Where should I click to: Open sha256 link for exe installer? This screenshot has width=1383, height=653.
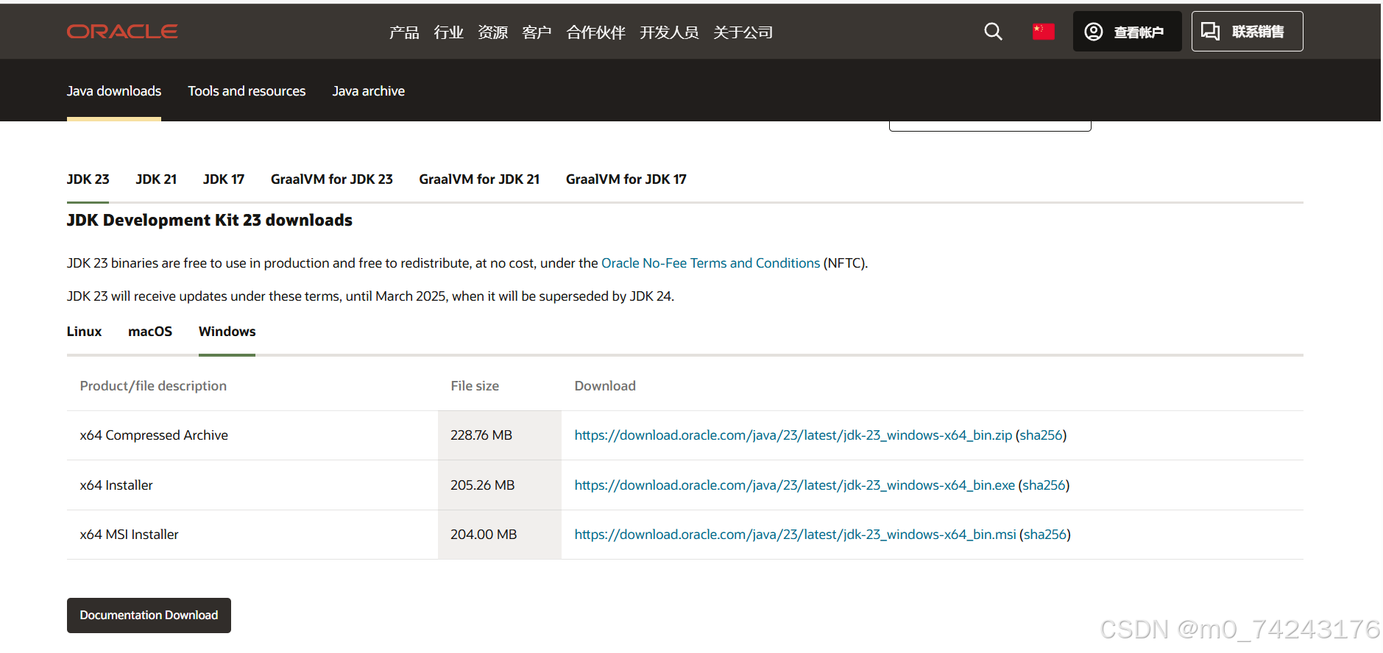click(x=1044, y=485)
